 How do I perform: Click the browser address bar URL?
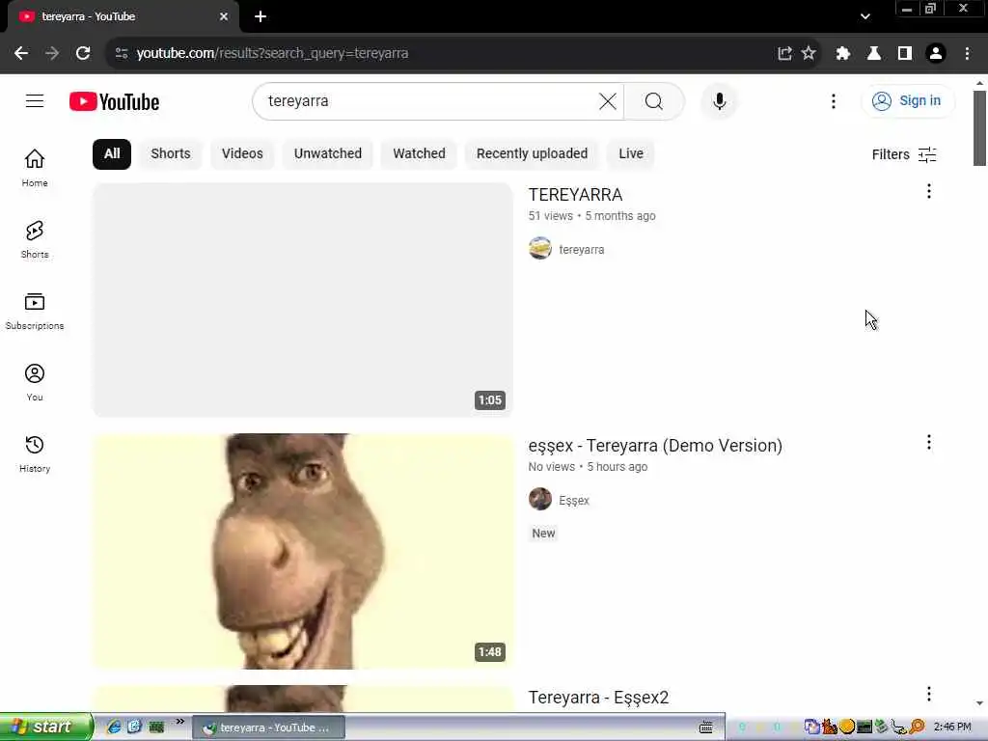pyautogui.click(x=272, y=54)
